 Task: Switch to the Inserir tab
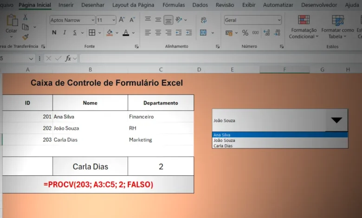point(66,5)
